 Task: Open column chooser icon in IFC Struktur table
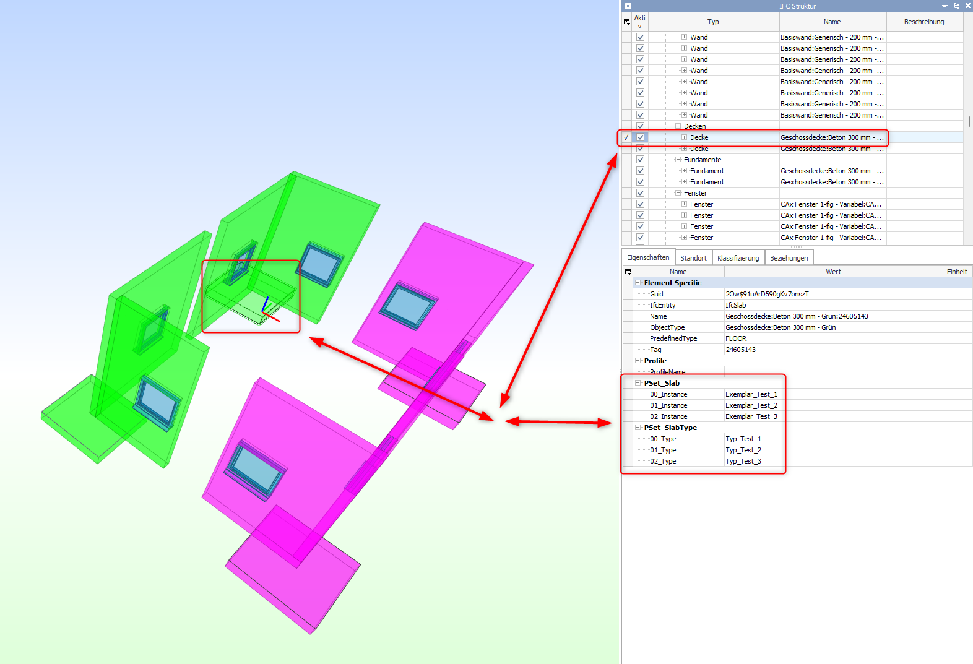[626, 22]
